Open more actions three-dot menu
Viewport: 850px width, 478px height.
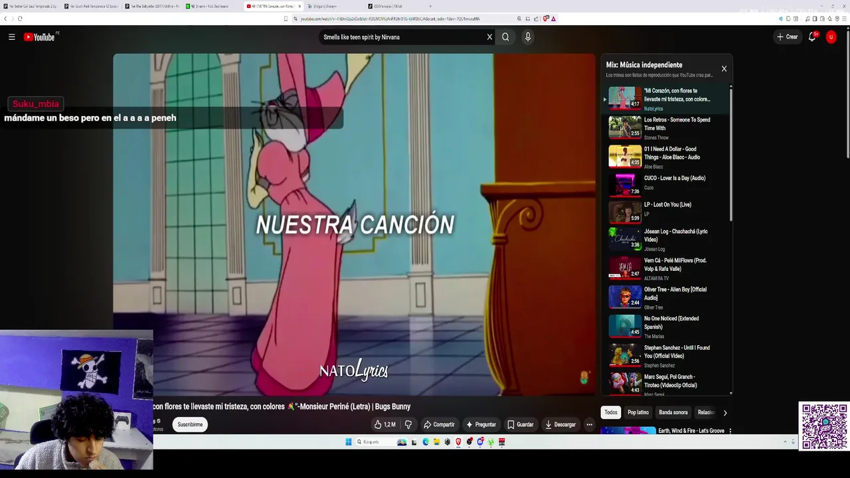click(589, 424)
